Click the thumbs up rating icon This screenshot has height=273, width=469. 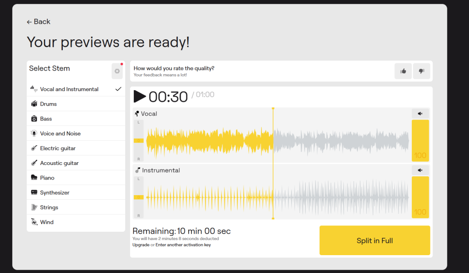pyautogui.click(x=403, y=71)
